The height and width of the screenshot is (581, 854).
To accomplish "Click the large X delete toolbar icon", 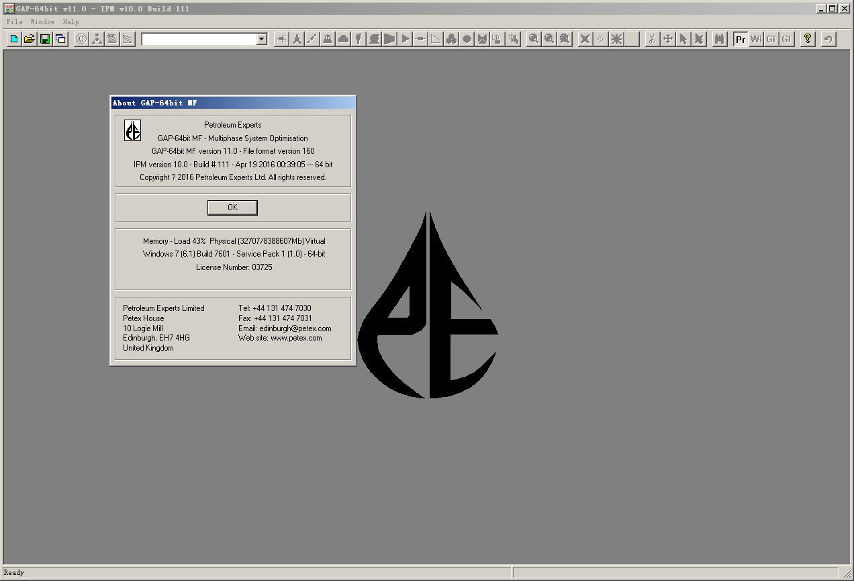I will point(585,39).
